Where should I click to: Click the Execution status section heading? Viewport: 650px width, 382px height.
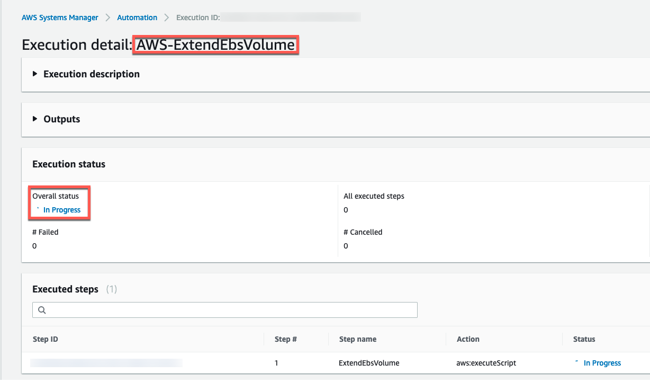(x=69, y=164)
